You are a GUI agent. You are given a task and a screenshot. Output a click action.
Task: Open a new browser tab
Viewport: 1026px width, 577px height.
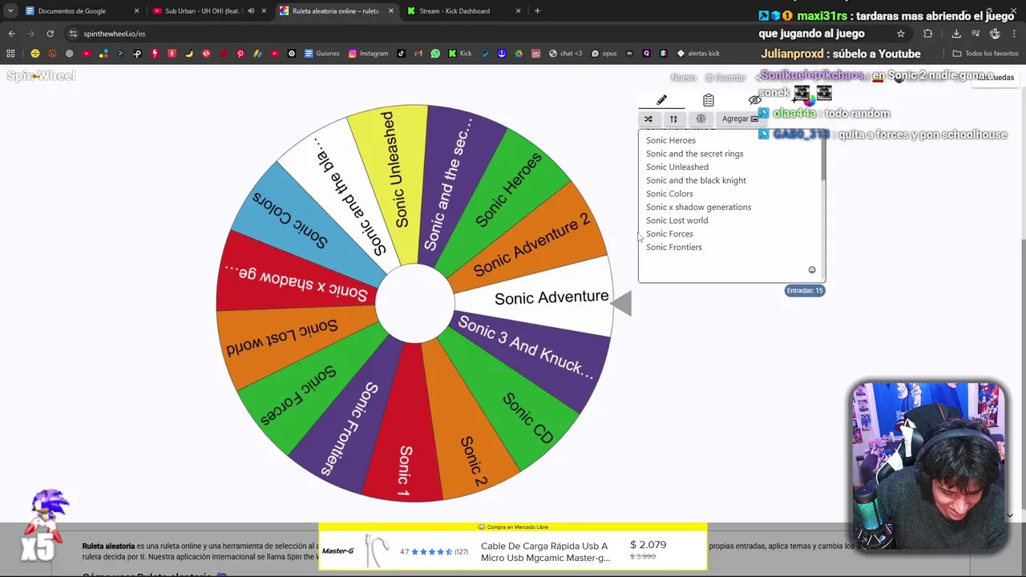pos(537,11)
